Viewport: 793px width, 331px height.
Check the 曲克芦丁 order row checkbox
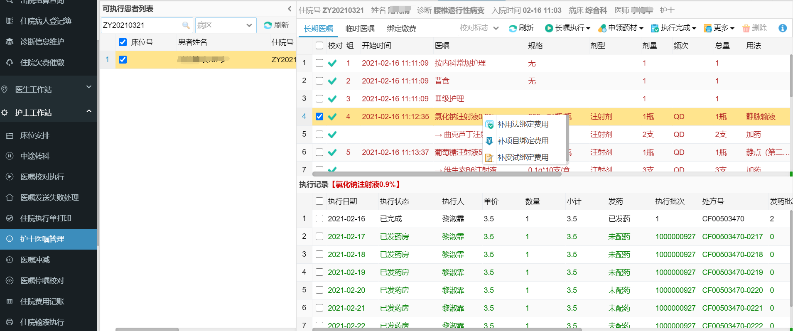tap(319, 135)
